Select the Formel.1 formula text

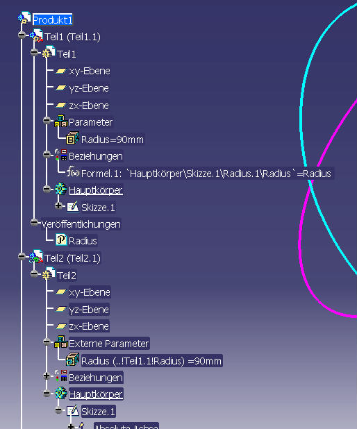[206, 173]
